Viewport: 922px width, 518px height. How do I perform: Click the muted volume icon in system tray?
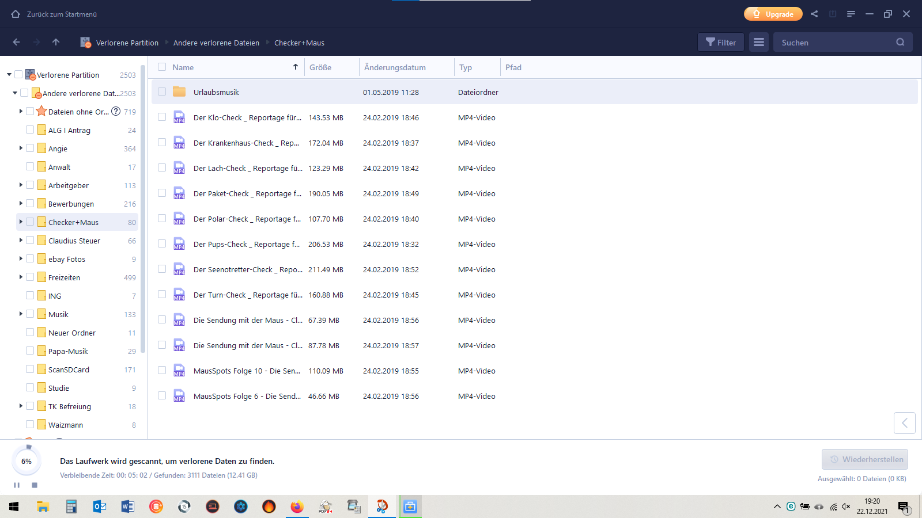pyautogui.click(x=846, y=506)
